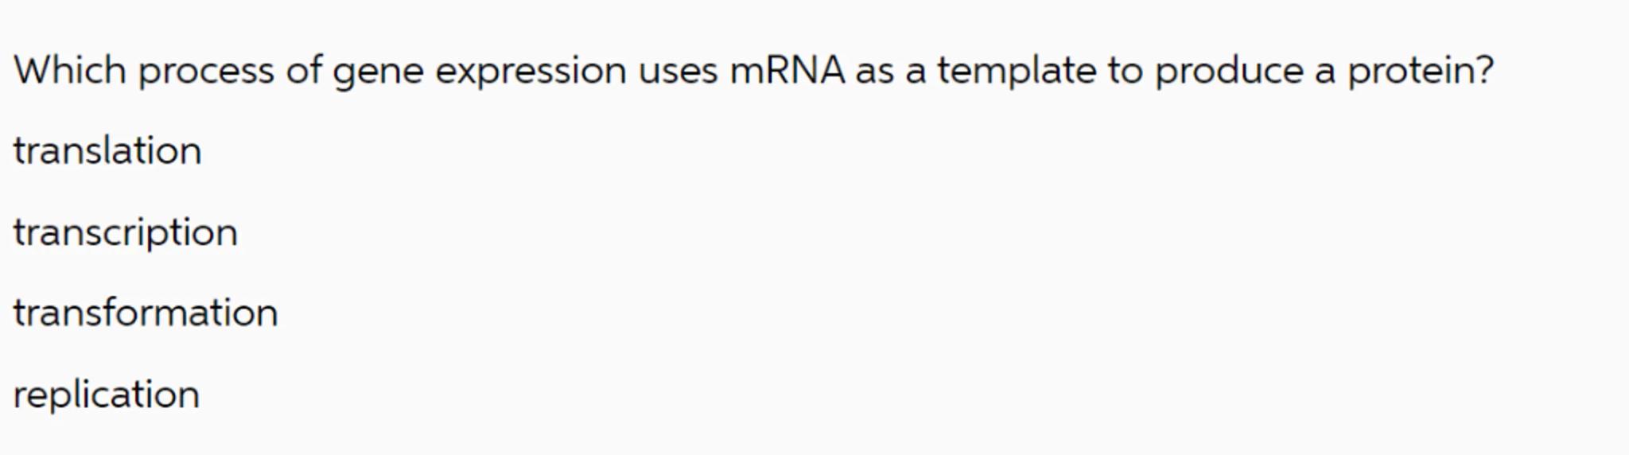Click the word 'template' in the question
The width and height of the screenshot is (1629, 455).
pos(1016,70)
